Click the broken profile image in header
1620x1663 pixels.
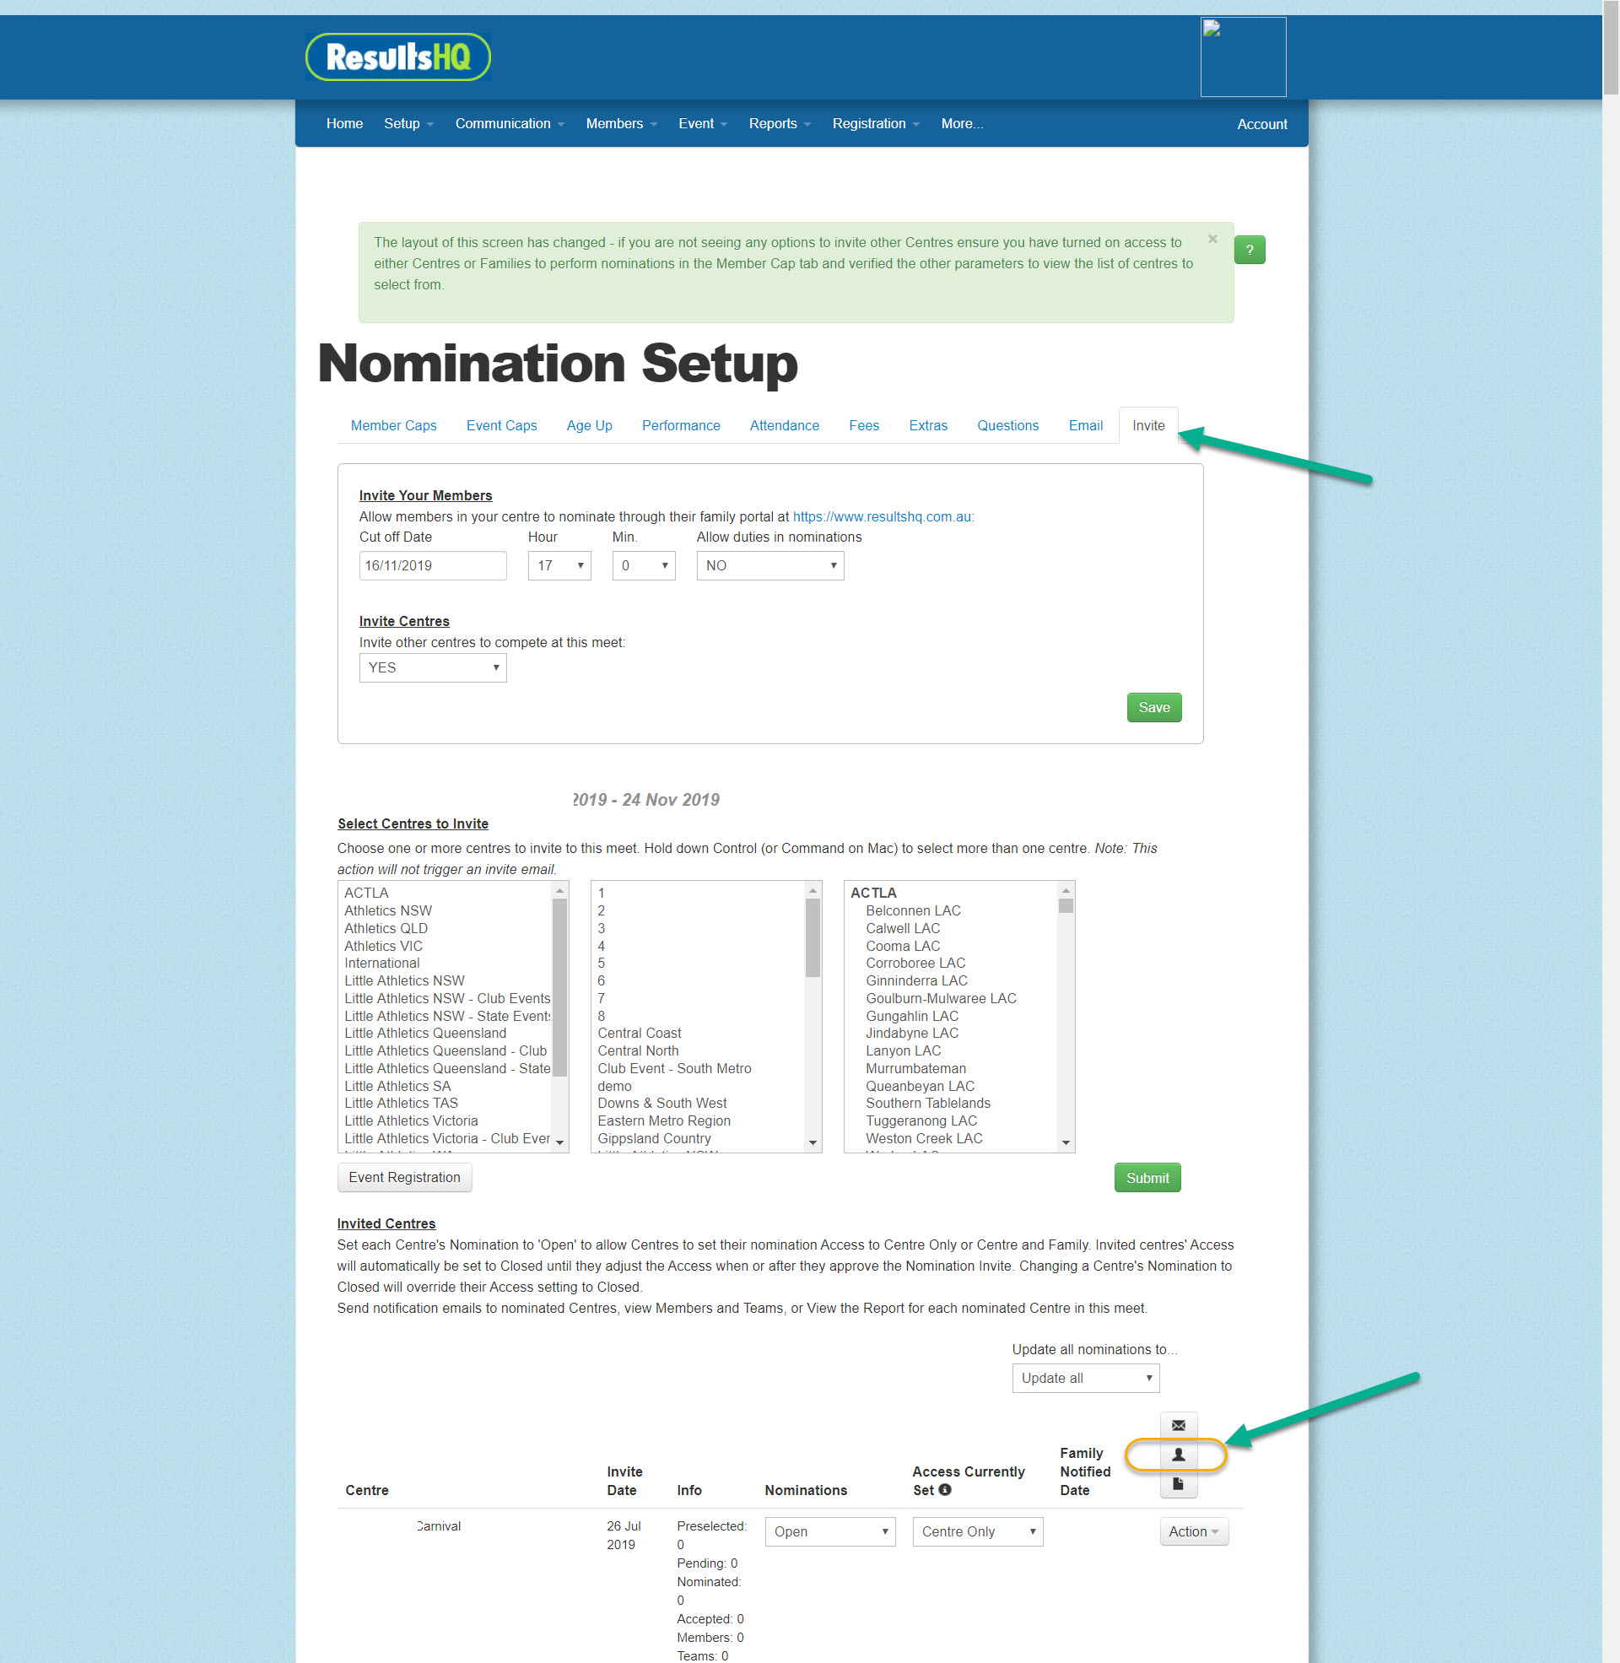click(1242, 57)
